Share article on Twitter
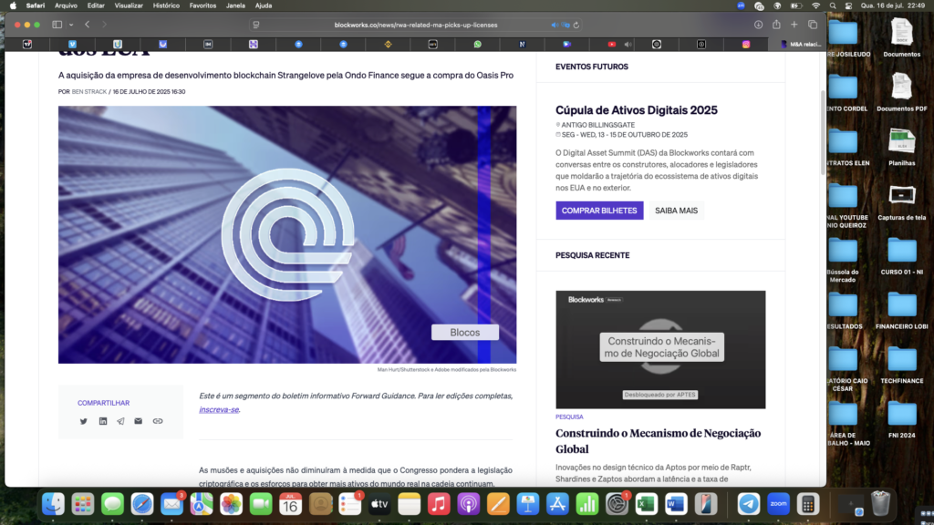 (x=83, y=421)
